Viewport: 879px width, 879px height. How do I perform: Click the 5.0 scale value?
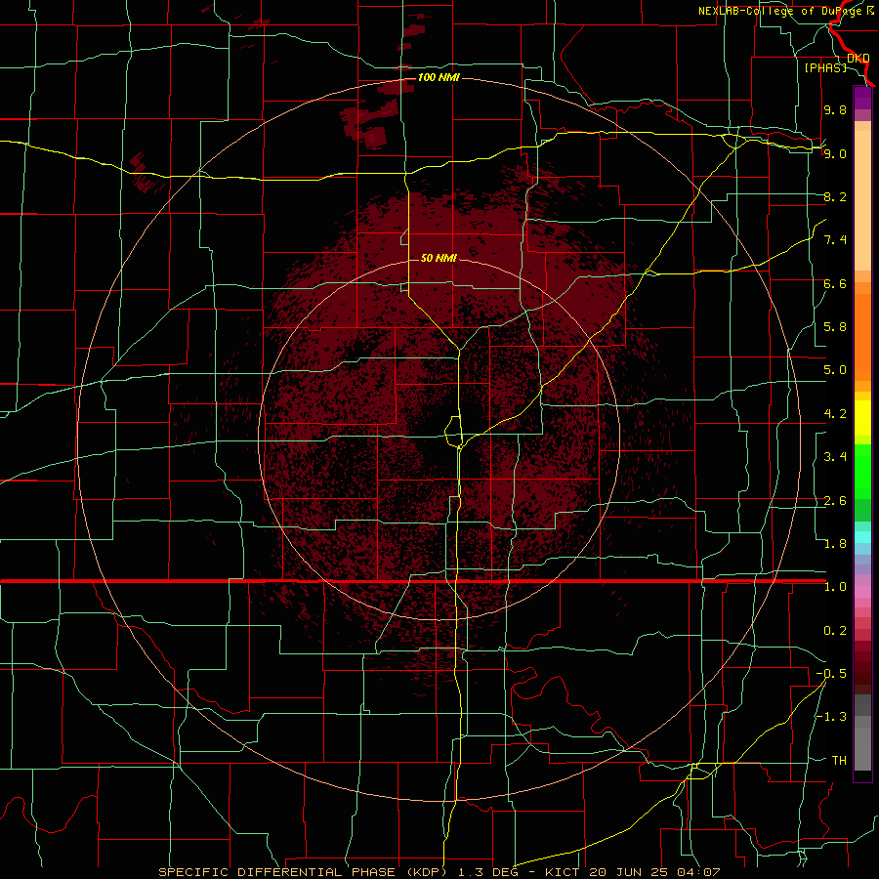pyautogui.click(x=835, y=370)
